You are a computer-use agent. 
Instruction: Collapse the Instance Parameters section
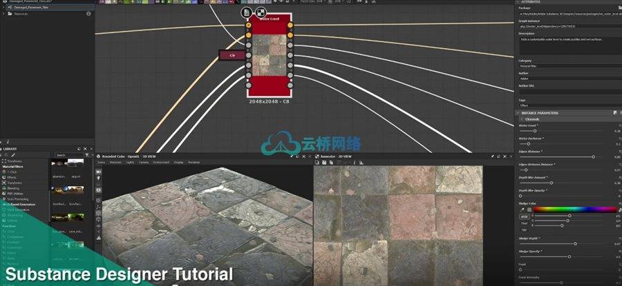(518, 113)
